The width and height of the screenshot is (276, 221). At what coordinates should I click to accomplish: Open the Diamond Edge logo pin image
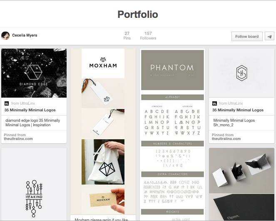[x=34, y=73]
